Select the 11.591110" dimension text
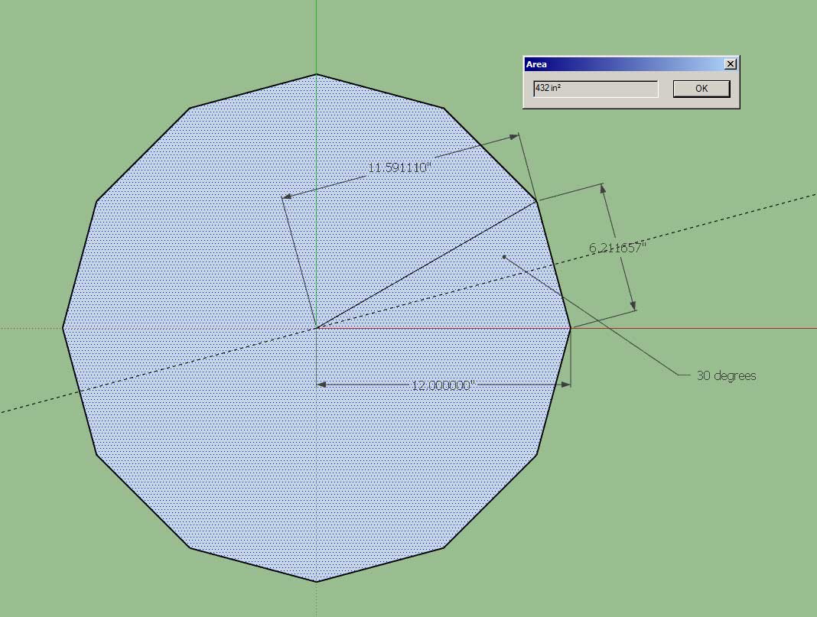 point(400,167)
